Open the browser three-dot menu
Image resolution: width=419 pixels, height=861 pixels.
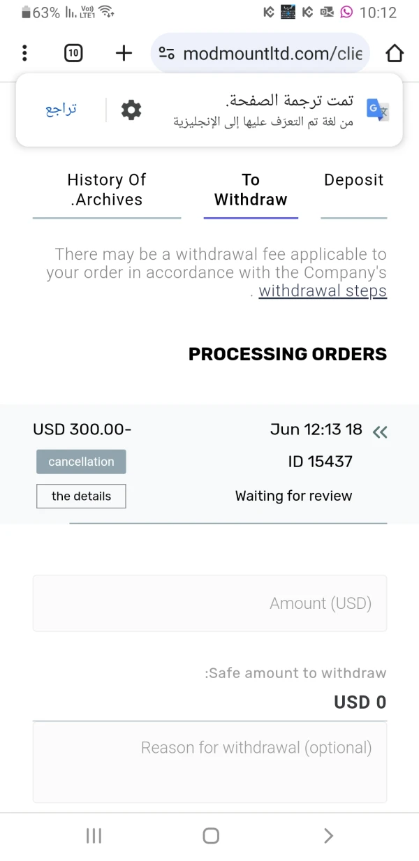pos(24,53)
